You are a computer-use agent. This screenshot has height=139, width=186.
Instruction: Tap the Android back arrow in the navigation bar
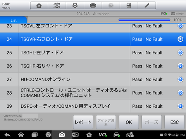[x=7, y=135]
